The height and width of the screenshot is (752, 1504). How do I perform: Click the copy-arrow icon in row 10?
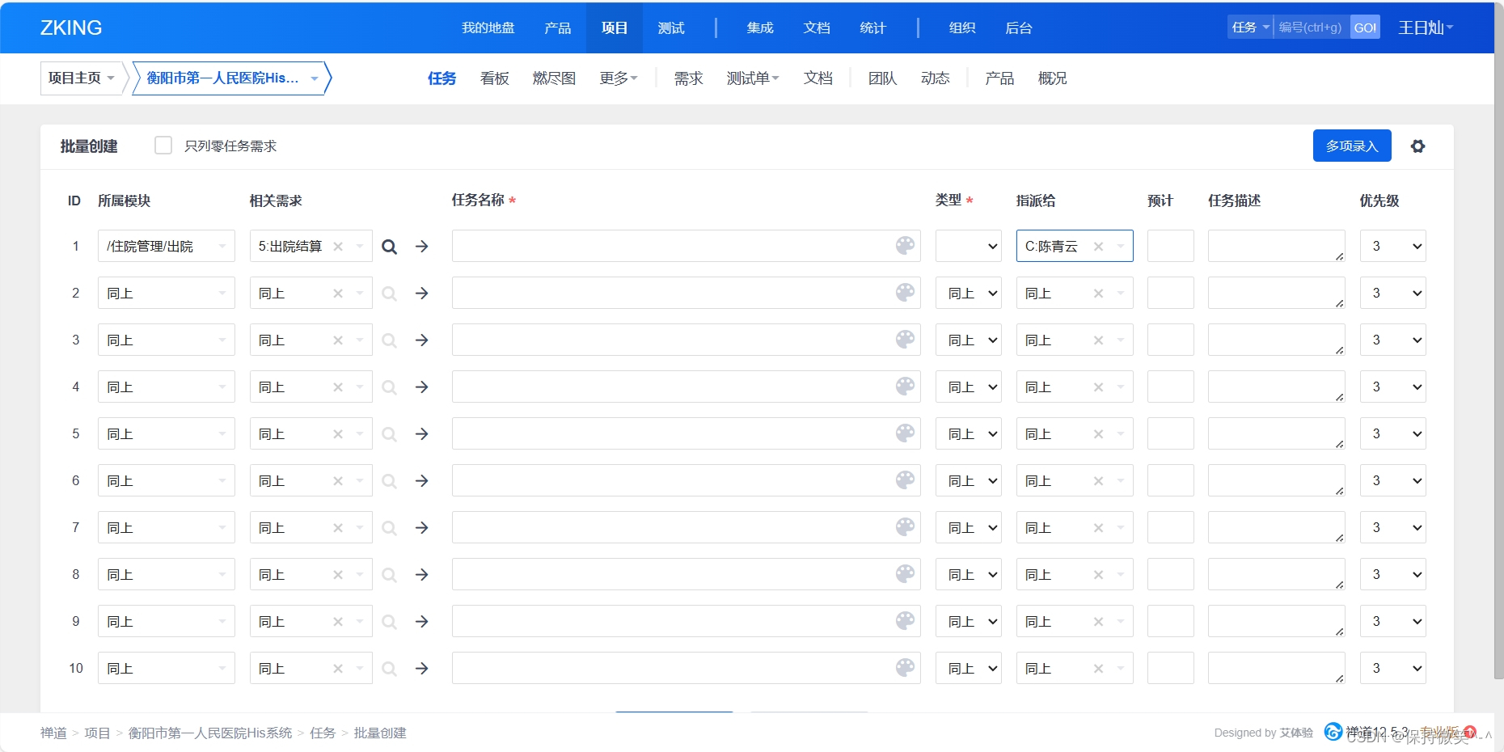[x=422, y=669]
